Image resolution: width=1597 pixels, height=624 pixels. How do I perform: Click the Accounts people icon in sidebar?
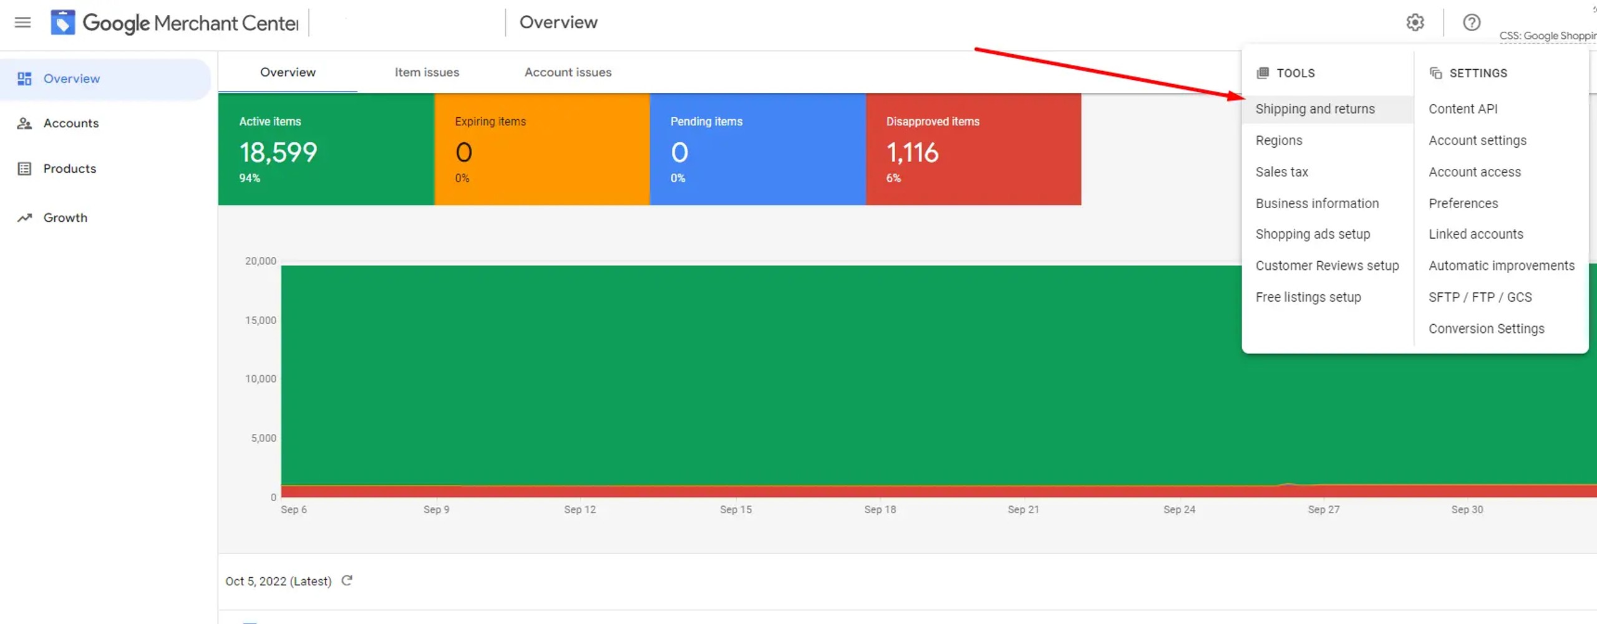[x=24, y=123]
